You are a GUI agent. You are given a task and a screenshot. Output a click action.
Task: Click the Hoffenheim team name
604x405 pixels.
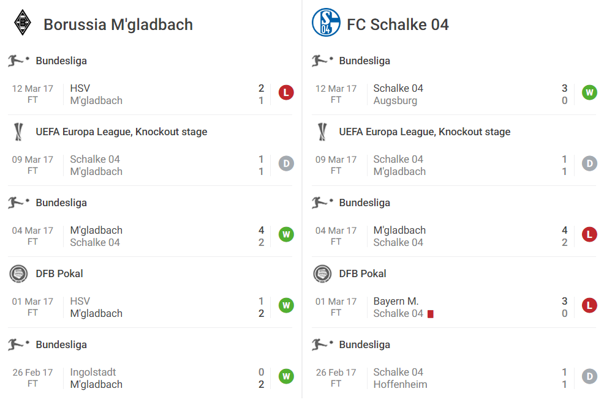(400, 384)
